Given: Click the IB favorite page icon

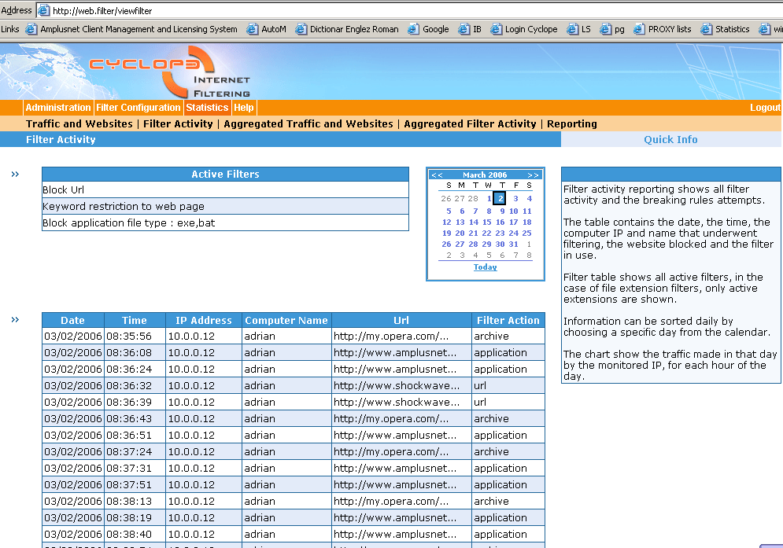Looking at the screenshot, I should [464, 29].
